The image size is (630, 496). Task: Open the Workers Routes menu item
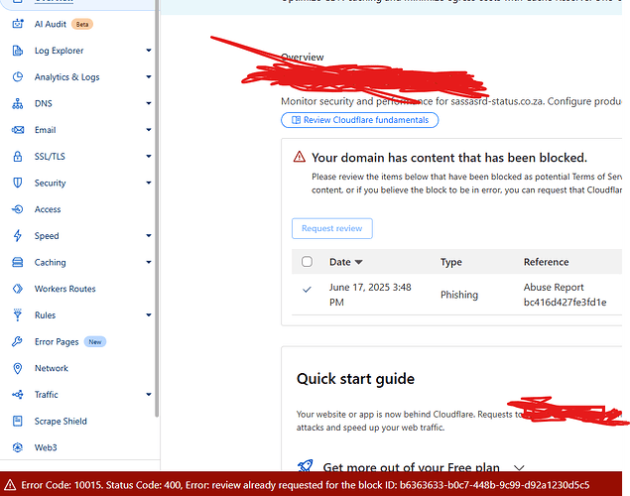(65, 289)
